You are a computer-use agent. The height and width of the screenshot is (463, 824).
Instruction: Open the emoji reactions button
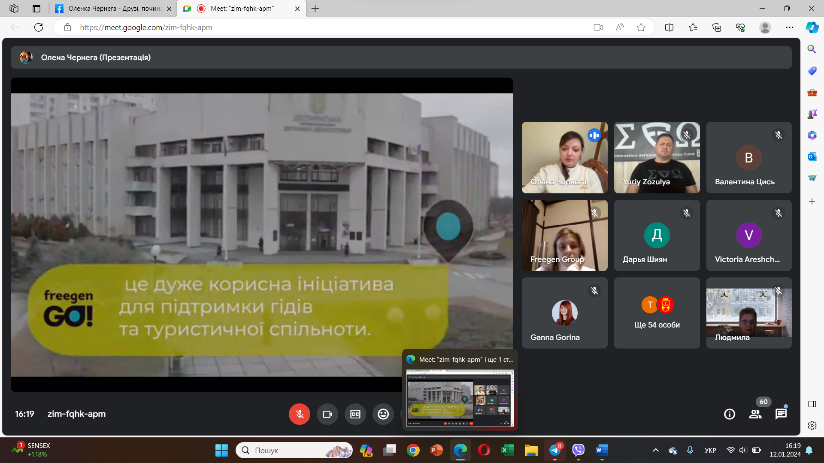pos(383,414)
